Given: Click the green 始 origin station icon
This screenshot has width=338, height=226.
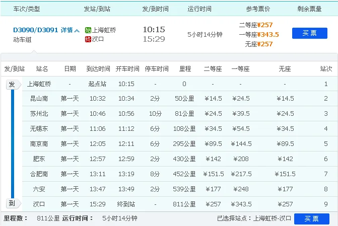Looking at the screenshot, I should pos(88,30).
